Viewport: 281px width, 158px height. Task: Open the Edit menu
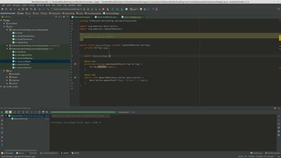click(x=4, y=5)
